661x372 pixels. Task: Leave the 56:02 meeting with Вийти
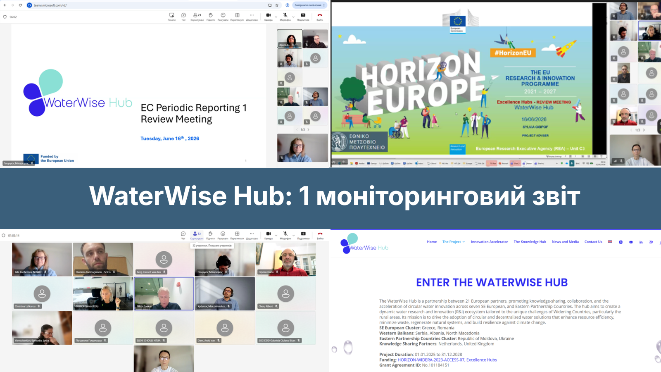point(320,17)
